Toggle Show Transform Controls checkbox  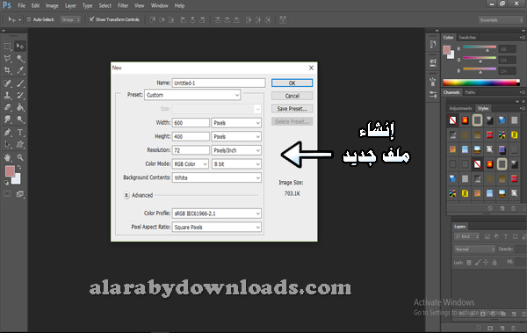pos(91,19)
